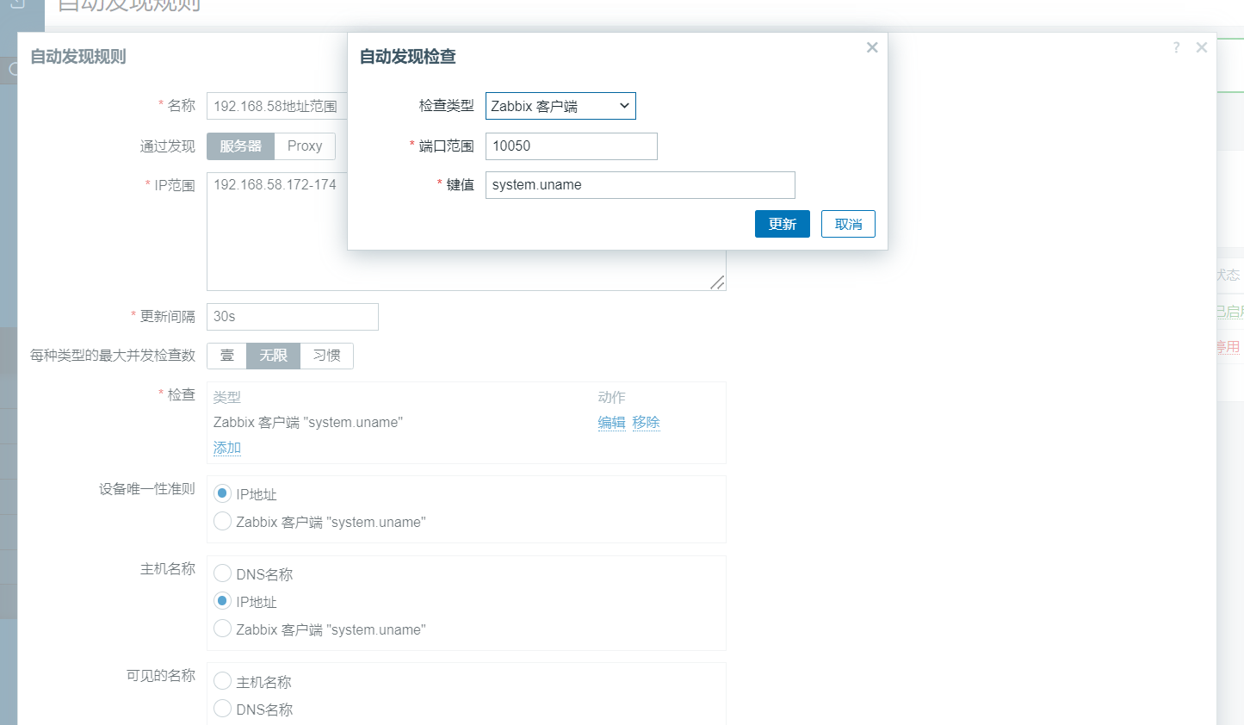This screenshot has width=1244, height=725.
Task: Click the 名称 input field
Action: click(x=277, y=106)
